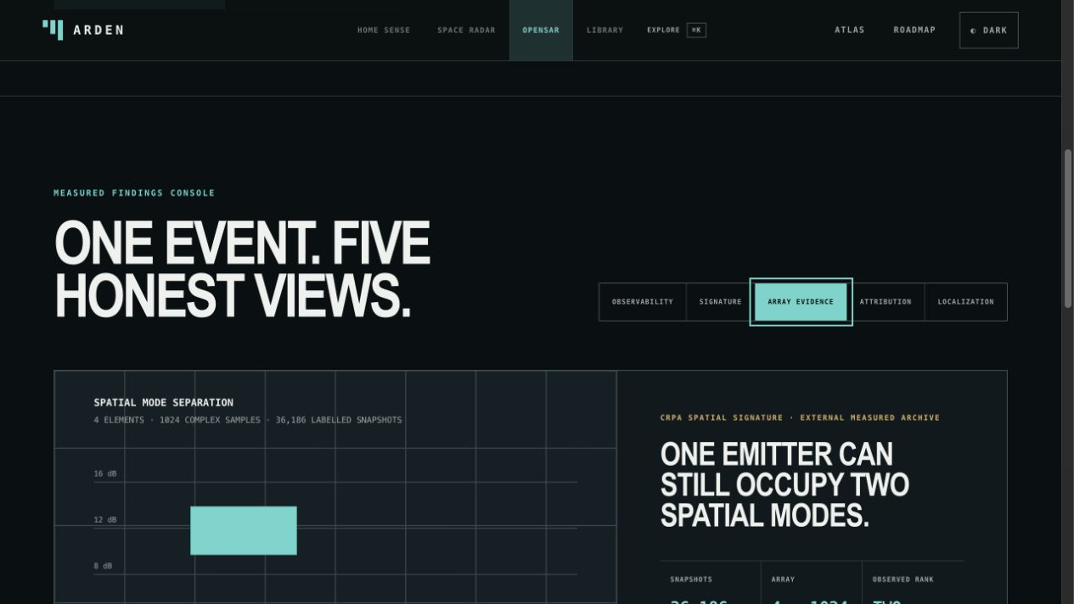Visit the Atlas link
The width and height of the screenshot is (1074, 604).
coord(849,30)
